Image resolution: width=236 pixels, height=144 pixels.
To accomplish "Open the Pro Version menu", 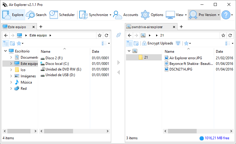I will point(204,15).
